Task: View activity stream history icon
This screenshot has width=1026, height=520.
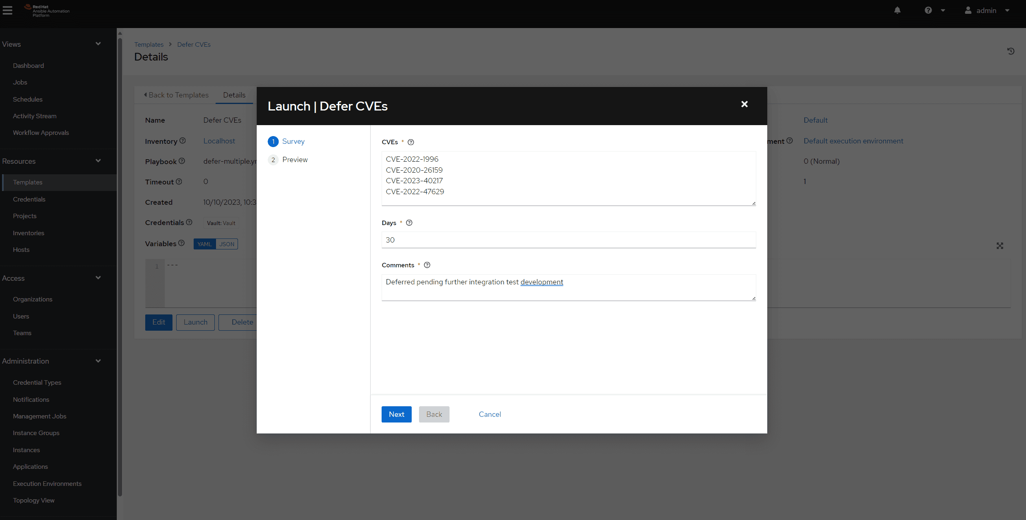Action: point(1011,51)
